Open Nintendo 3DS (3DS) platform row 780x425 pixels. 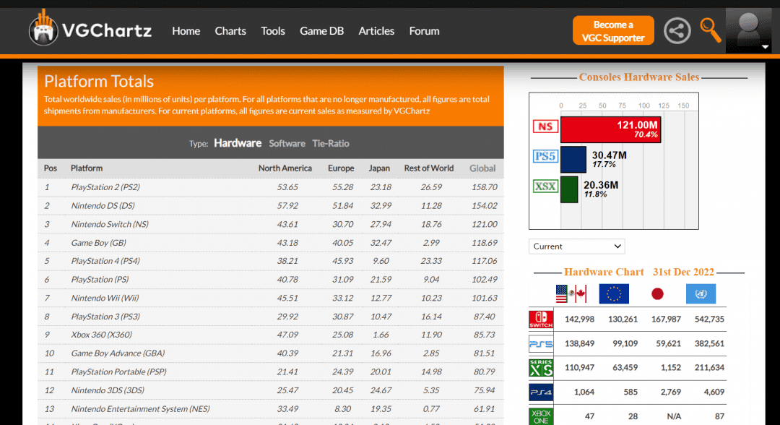pos(271,390)
